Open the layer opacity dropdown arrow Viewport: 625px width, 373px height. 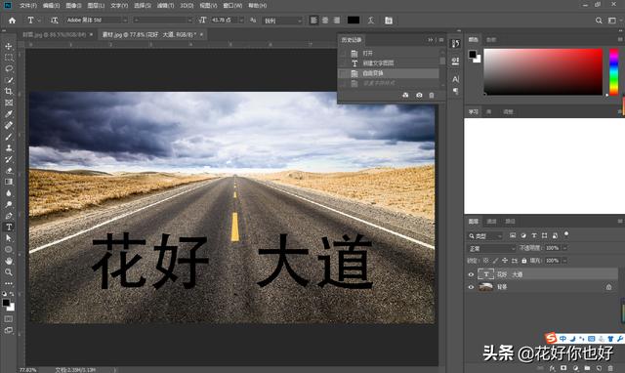point(564,248)
